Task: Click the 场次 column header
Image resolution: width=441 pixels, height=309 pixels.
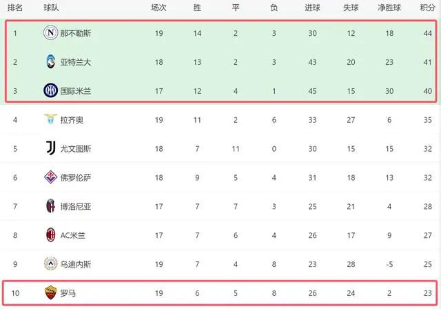Action: (x=158, y=8)
